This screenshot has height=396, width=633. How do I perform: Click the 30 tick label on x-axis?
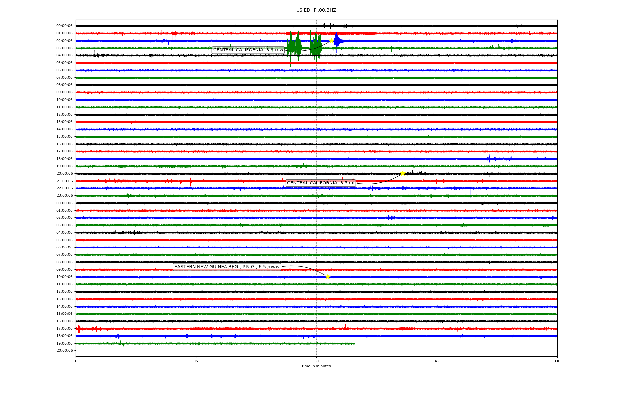click(316, 361)
